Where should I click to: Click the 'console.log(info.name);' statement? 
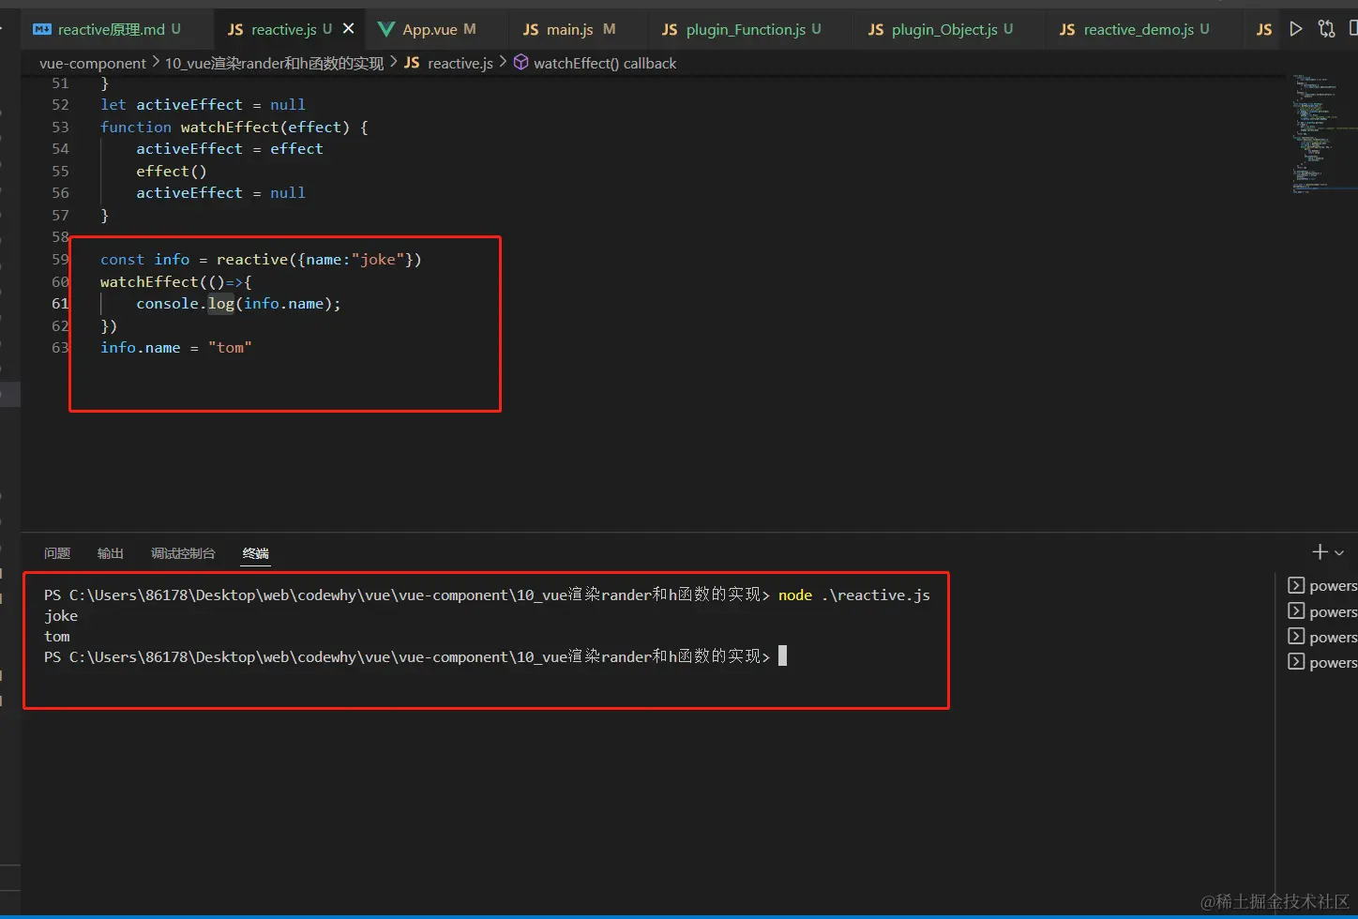click(x=238, y=303)
